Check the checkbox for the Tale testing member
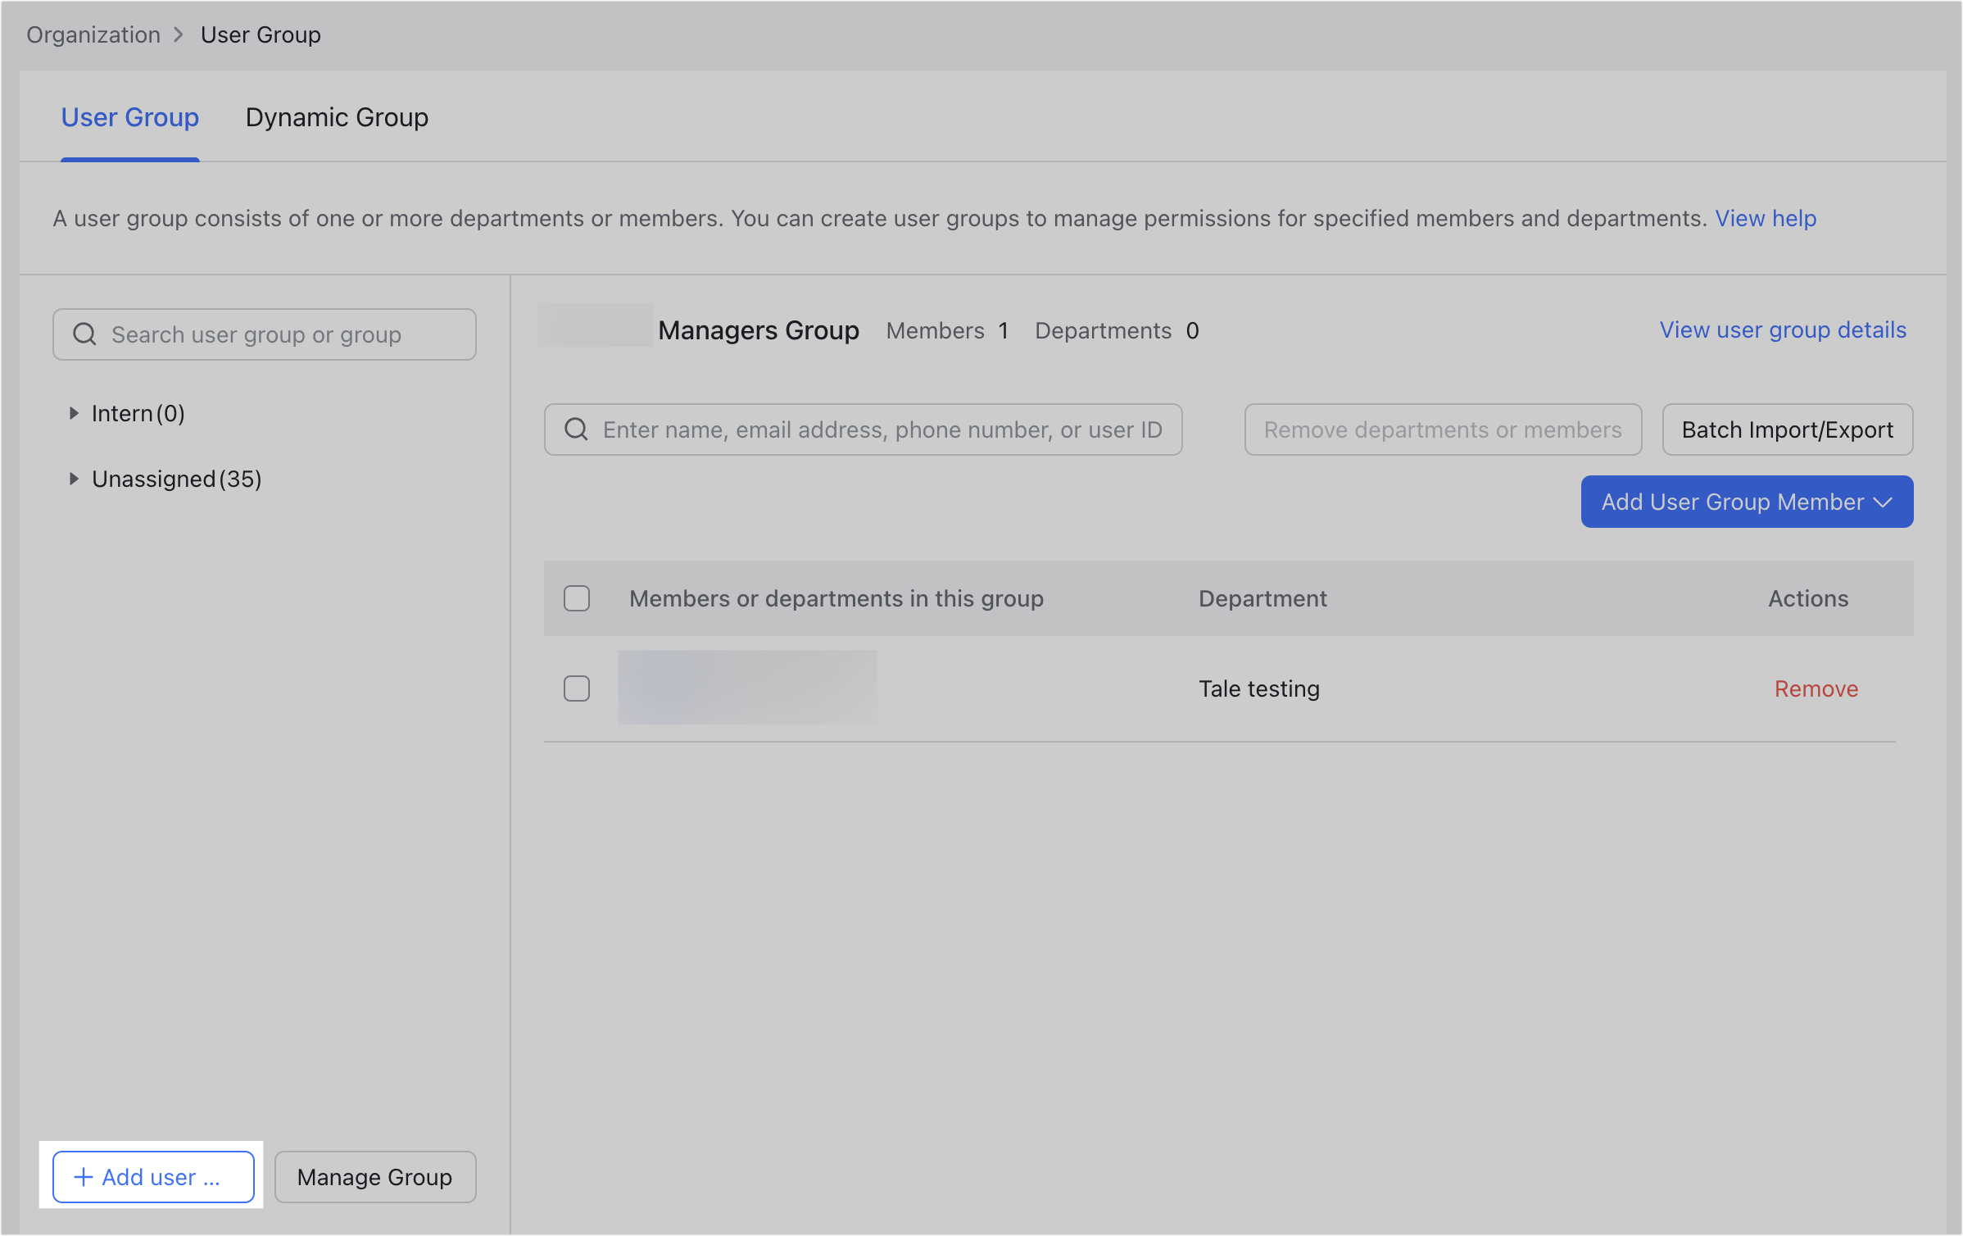The height and width of the screenshot is (1236, 1963). (577, 688)
